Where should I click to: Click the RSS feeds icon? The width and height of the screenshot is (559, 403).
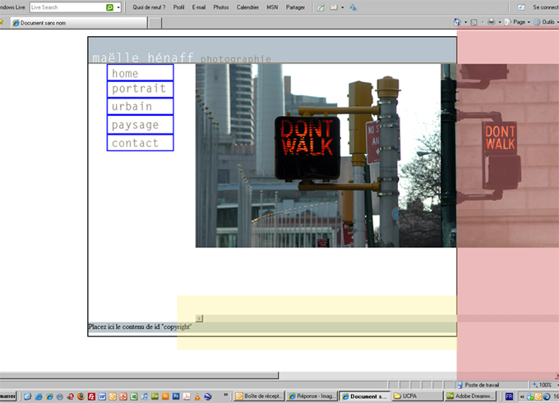pos(474,22)
